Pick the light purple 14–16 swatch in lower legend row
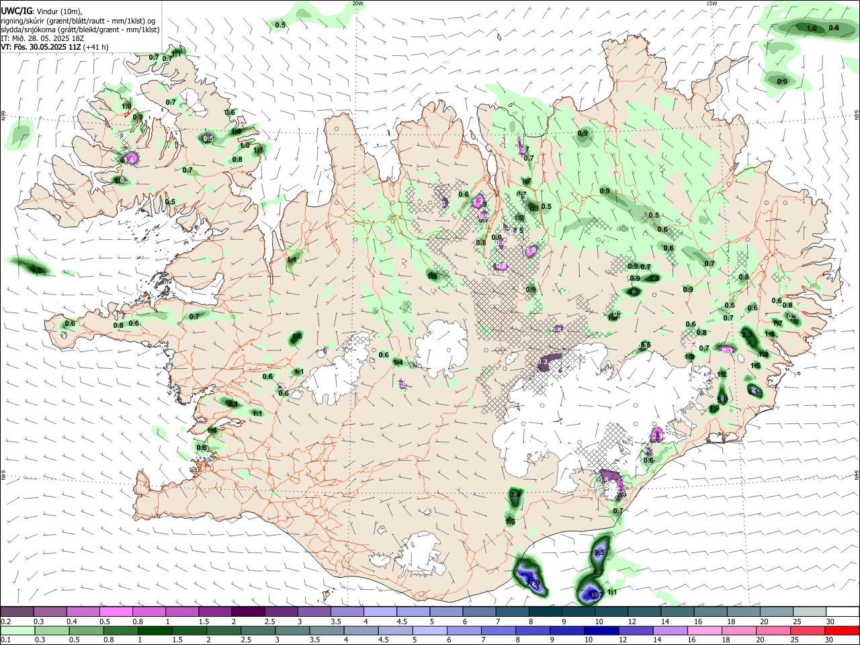 pos(669,631)
